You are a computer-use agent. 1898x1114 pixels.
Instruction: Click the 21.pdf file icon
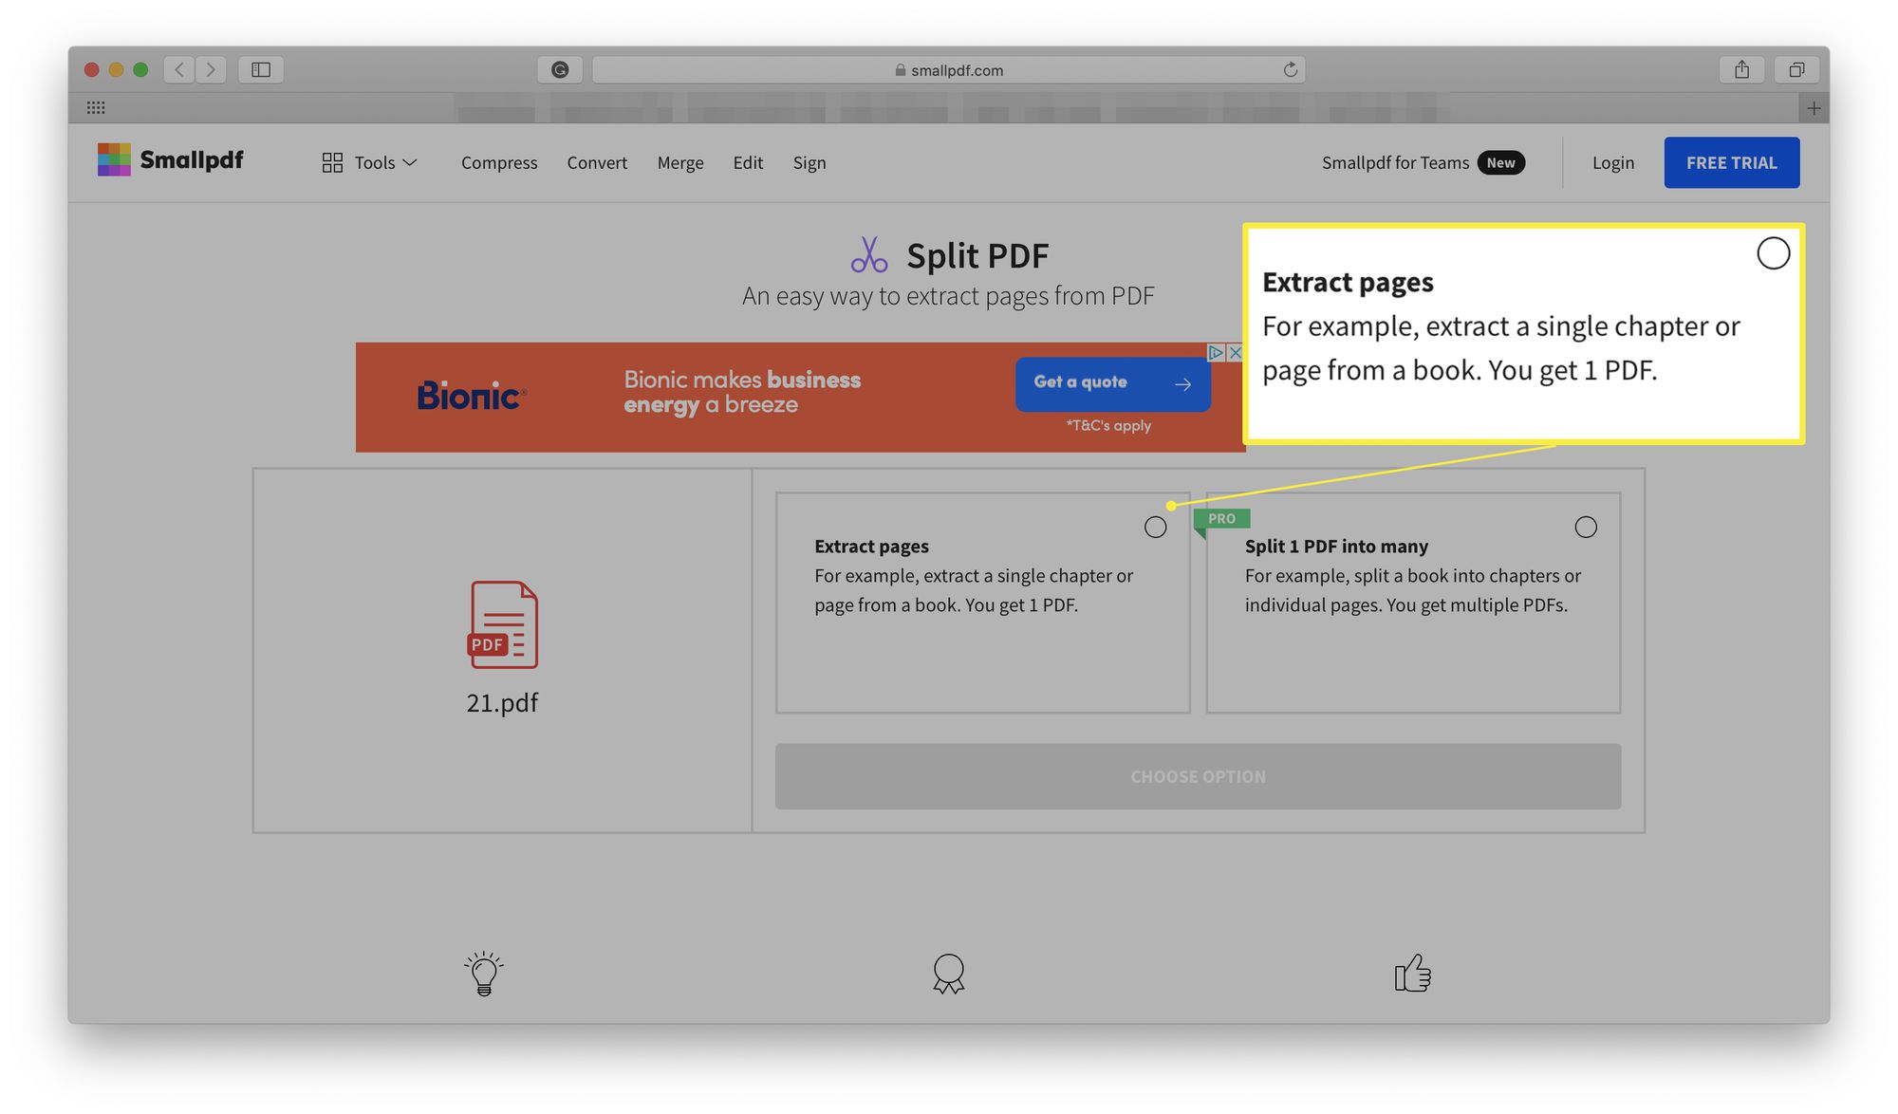[503, 624]
